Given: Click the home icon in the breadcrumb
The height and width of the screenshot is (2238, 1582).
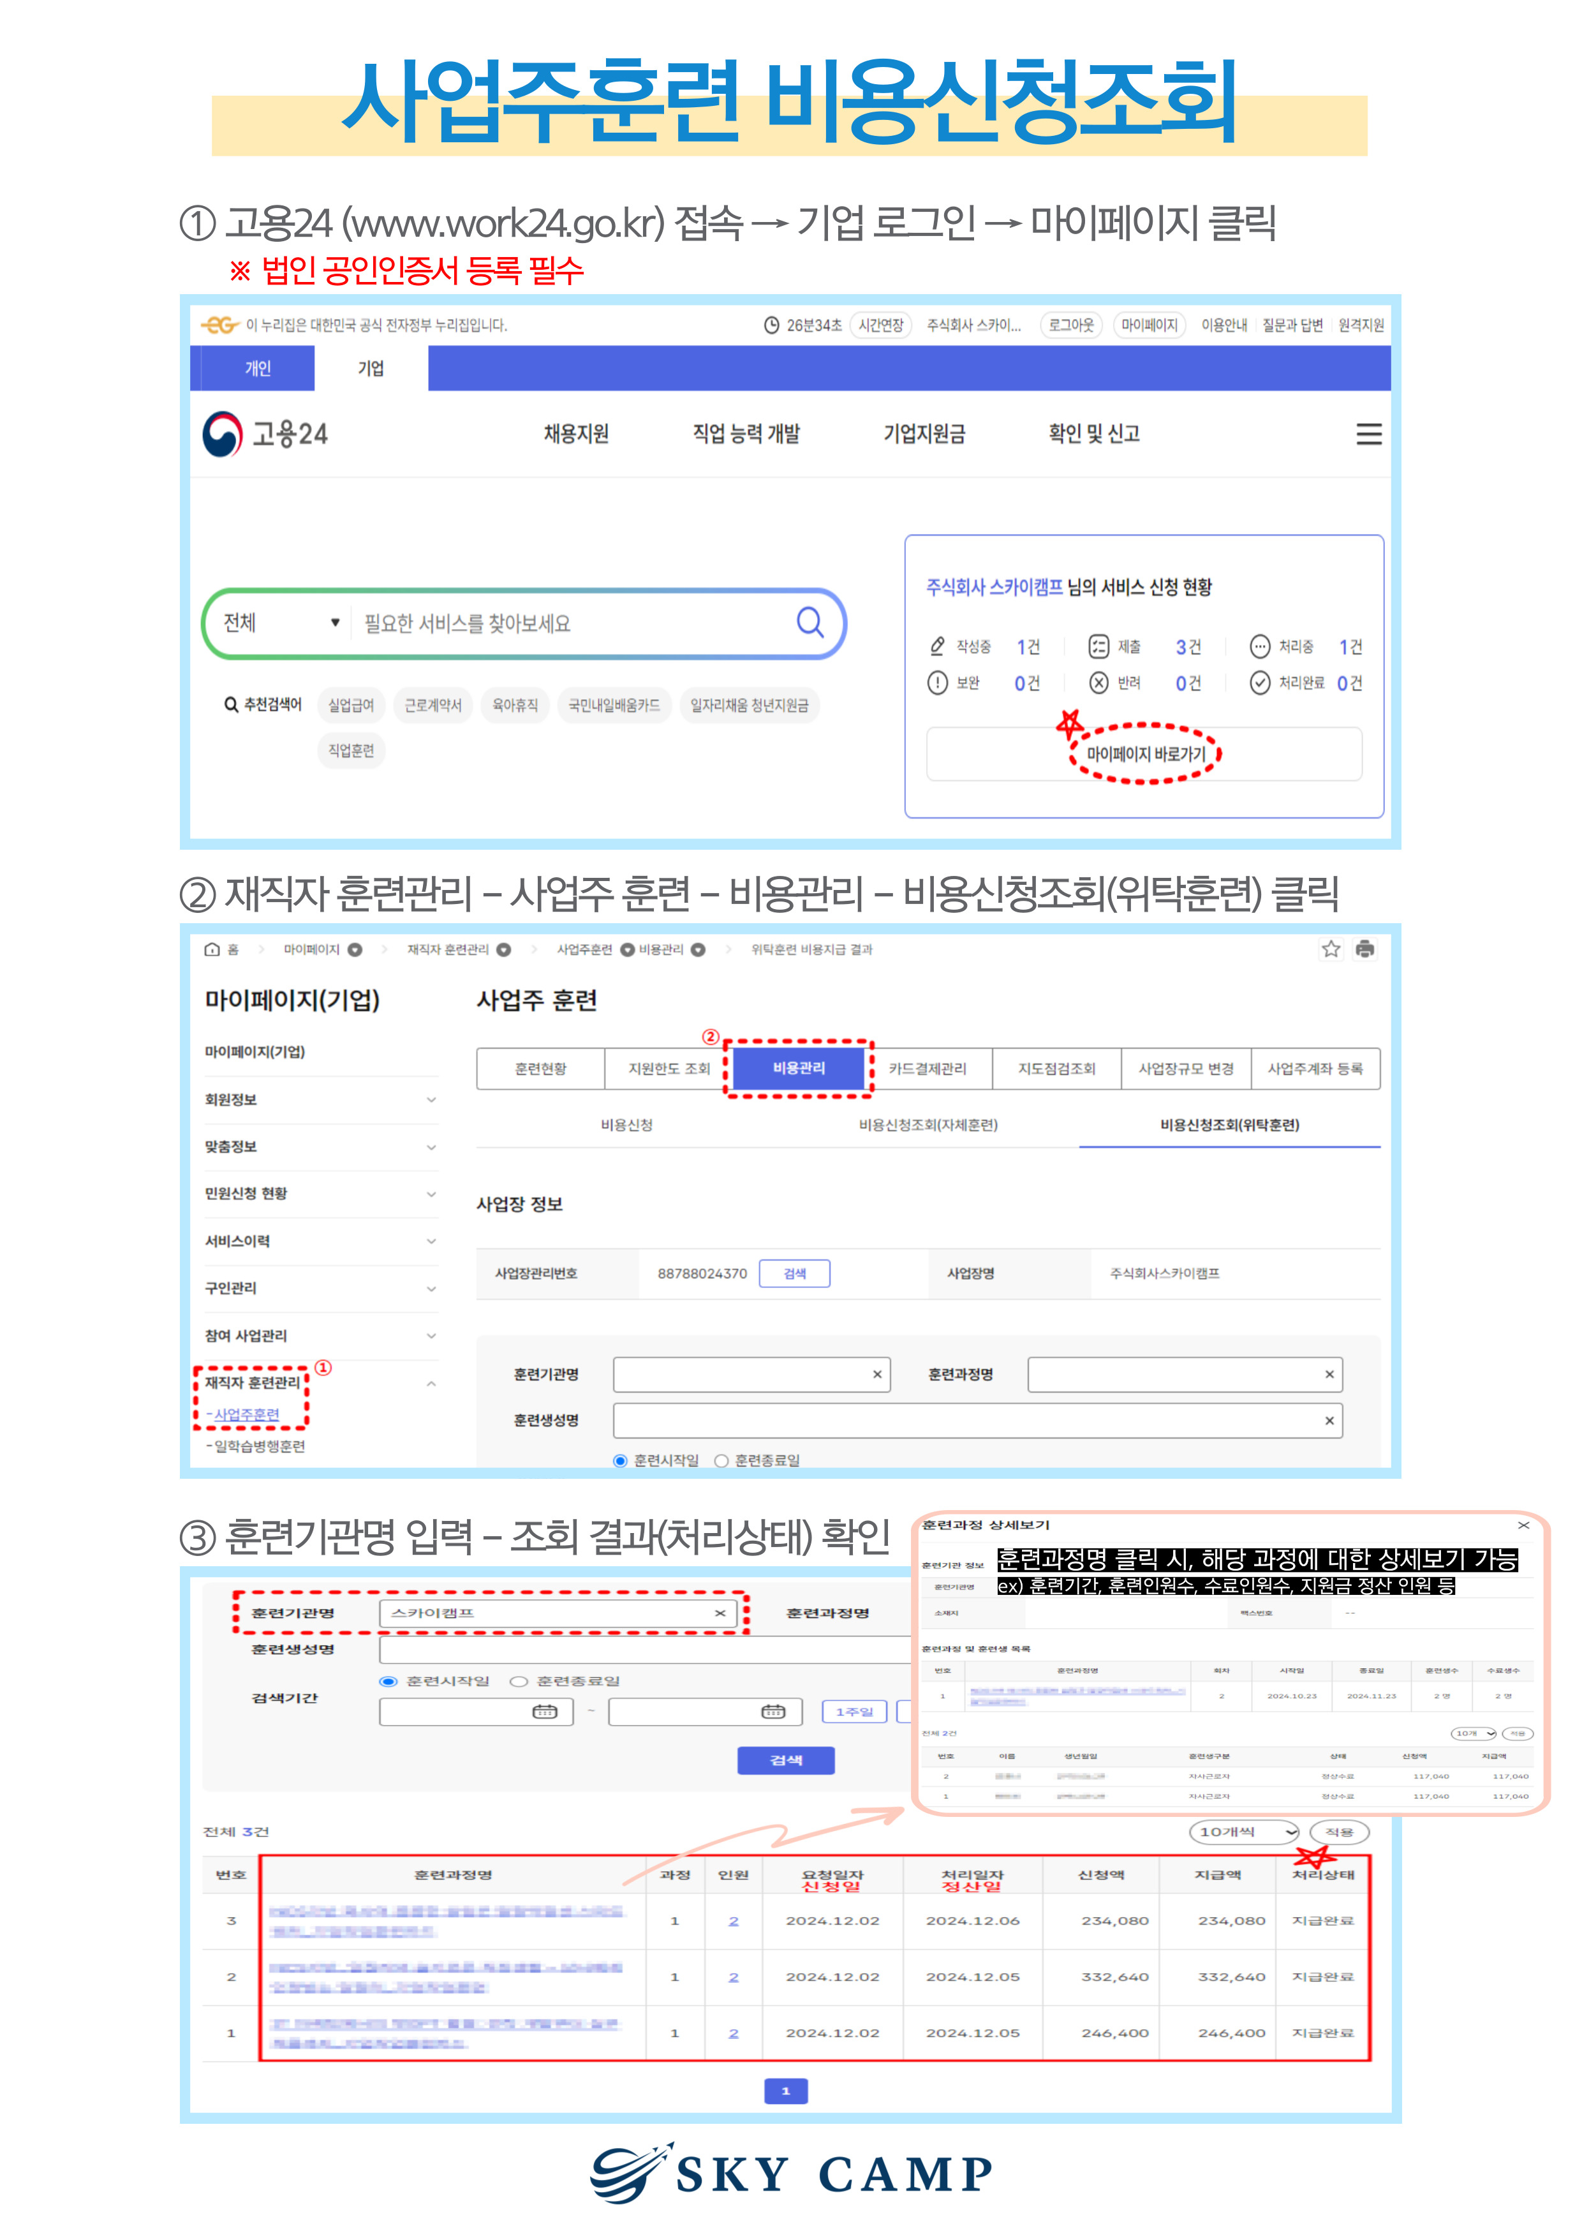Looking at the screenshot, I should point(212,949).
